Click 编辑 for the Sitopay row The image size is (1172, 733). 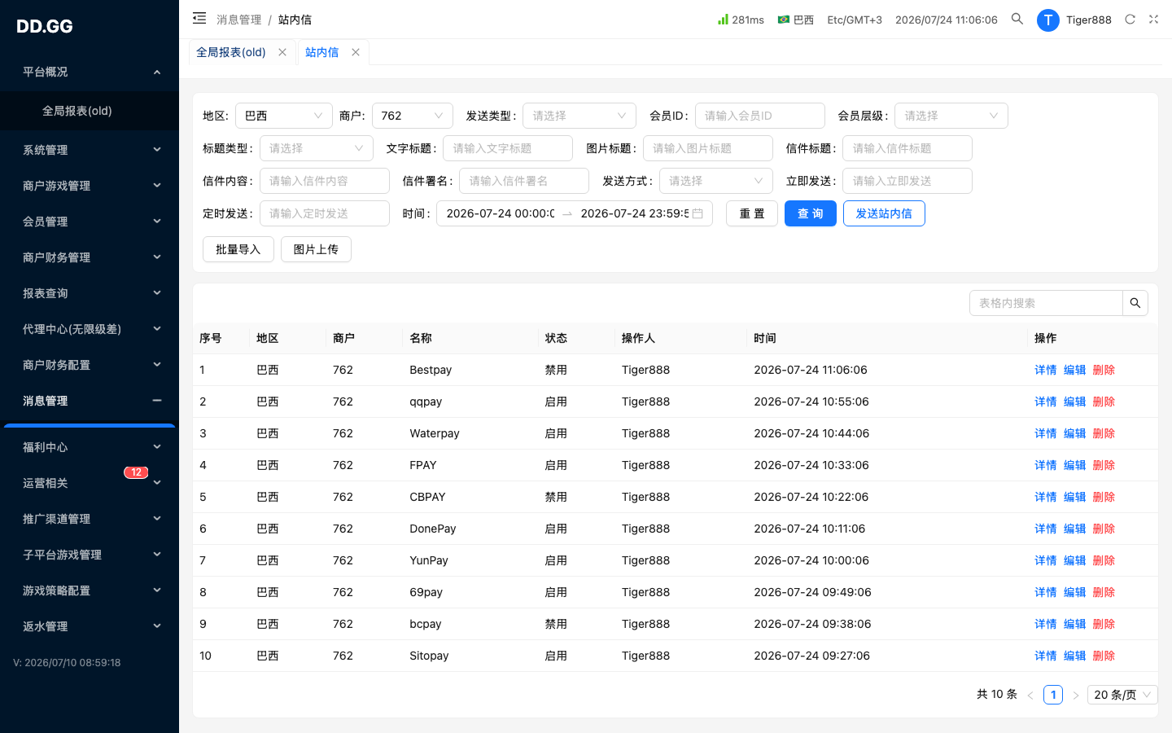pos(1075,656)
